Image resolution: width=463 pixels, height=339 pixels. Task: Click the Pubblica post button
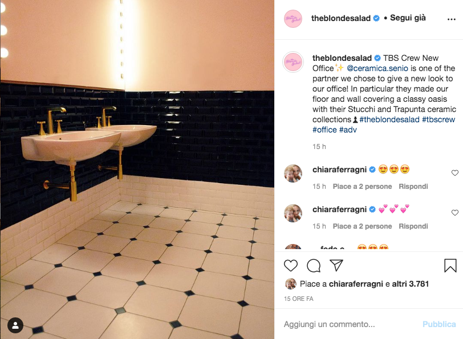point(439,324)
